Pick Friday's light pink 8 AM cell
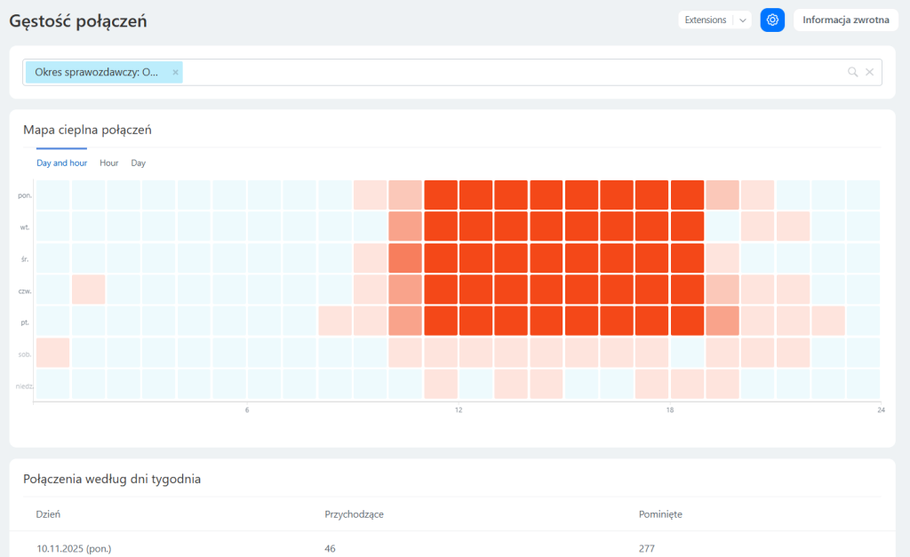The height and width of the screenshot is (557, 910). point(335,321)
